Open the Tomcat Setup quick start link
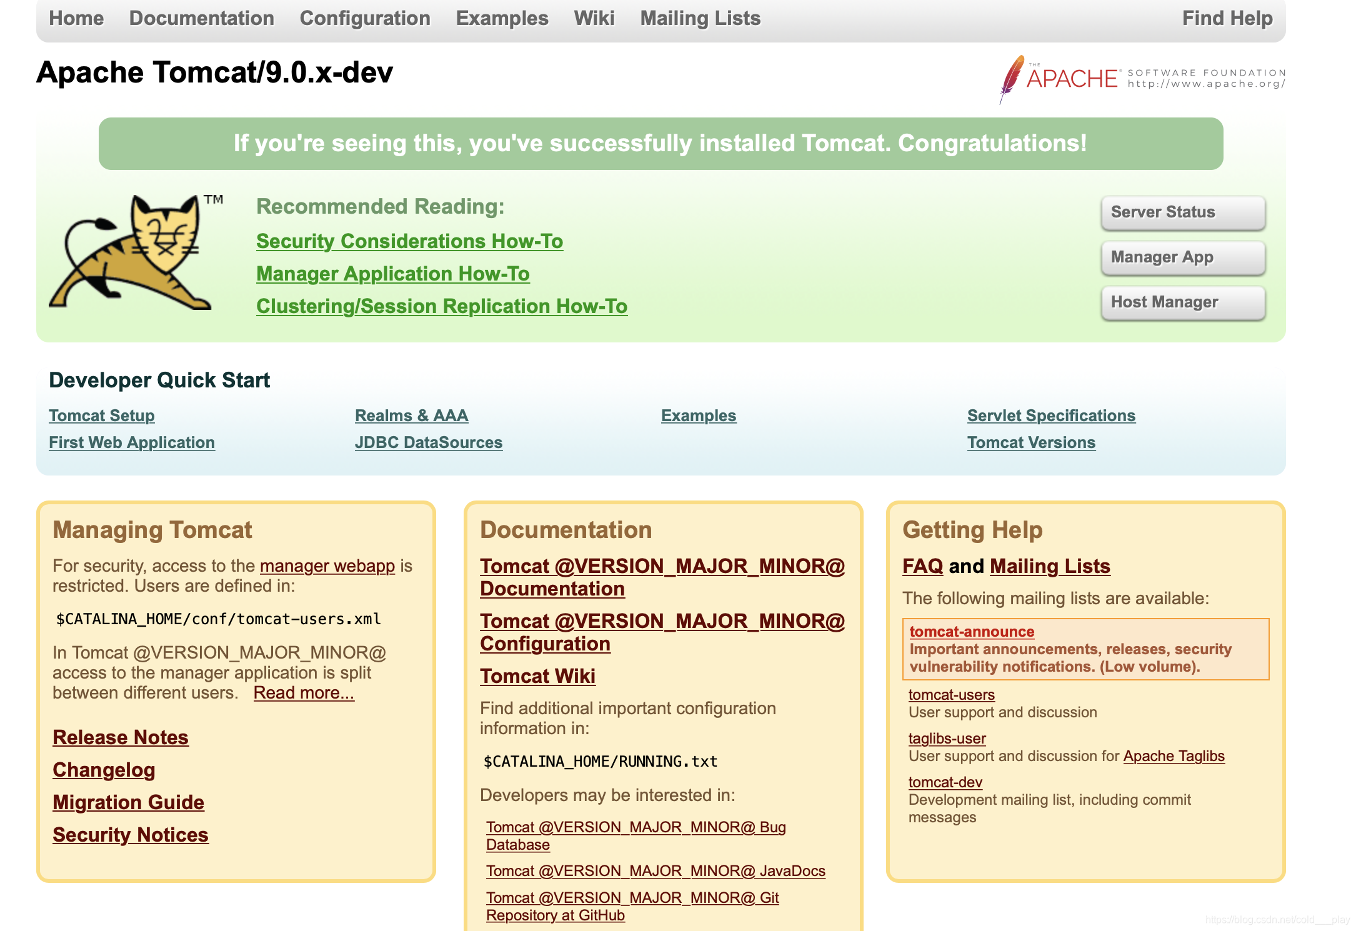Image resolution: width=1356 pixels, height=931 pixels. [x=102, y=416]
